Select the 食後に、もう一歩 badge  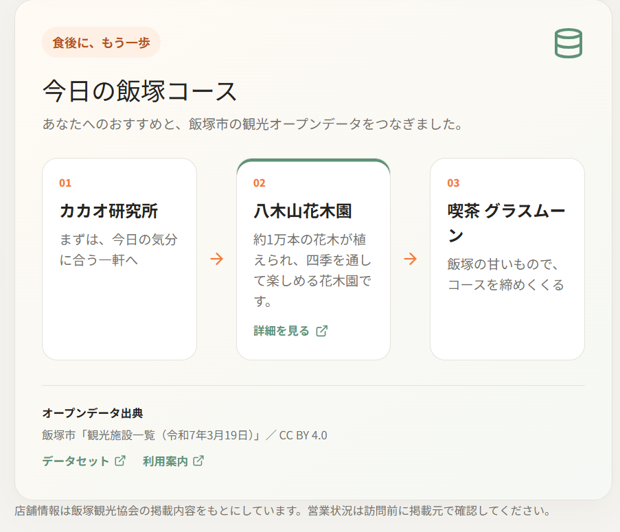point(101,43)
